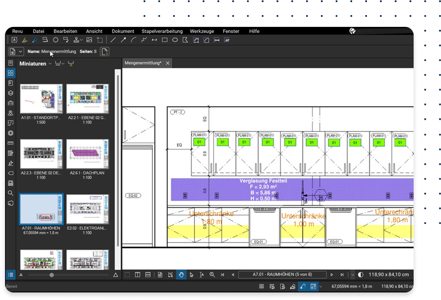Toggle dim mode half-circle icon
The width and height of the screenshot is (441, 300).
(x=361, y=275)
